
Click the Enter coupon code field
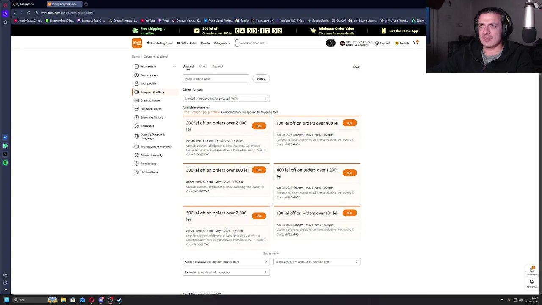(x=216, y=78)
